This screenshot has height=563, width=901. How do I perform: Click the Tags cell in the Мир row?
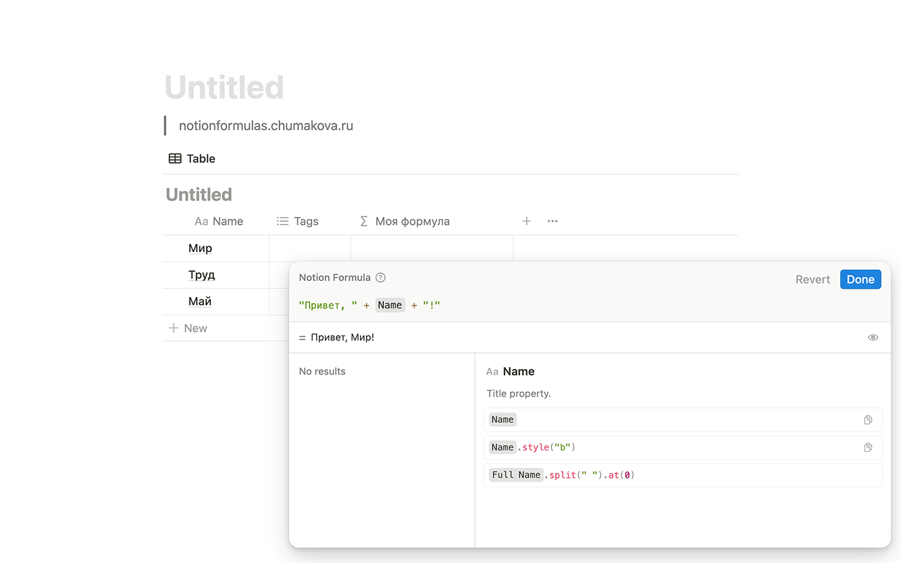click(x=310, y=248)
